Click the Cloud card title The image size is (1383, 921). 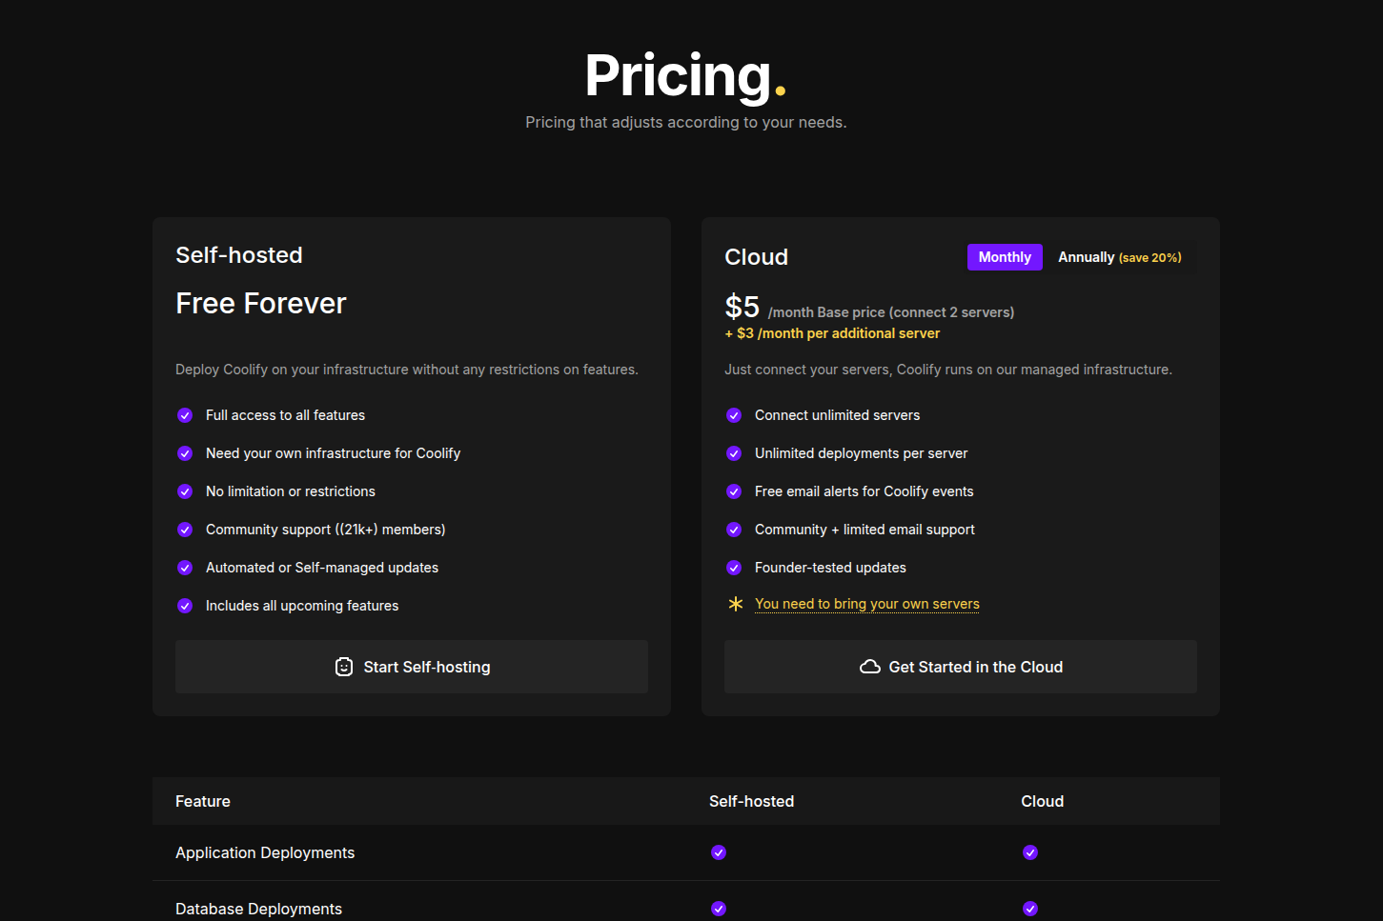pyautogui.click(x=757, y=257)
